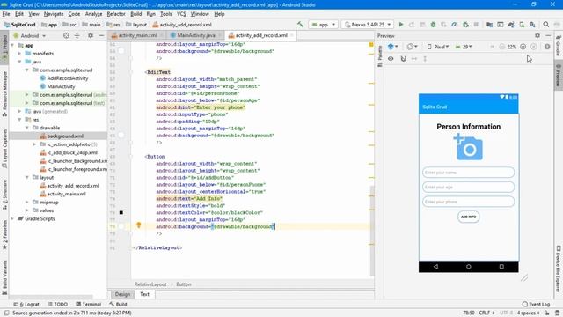Toggle the Device File Explorer side tab
The height and width of the screenshot is (317, 563).
(x=559, y=269)
